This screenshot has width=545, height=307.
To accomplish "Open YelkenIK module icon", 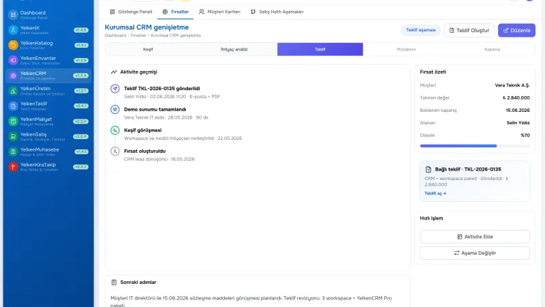I will coord(13,30).
